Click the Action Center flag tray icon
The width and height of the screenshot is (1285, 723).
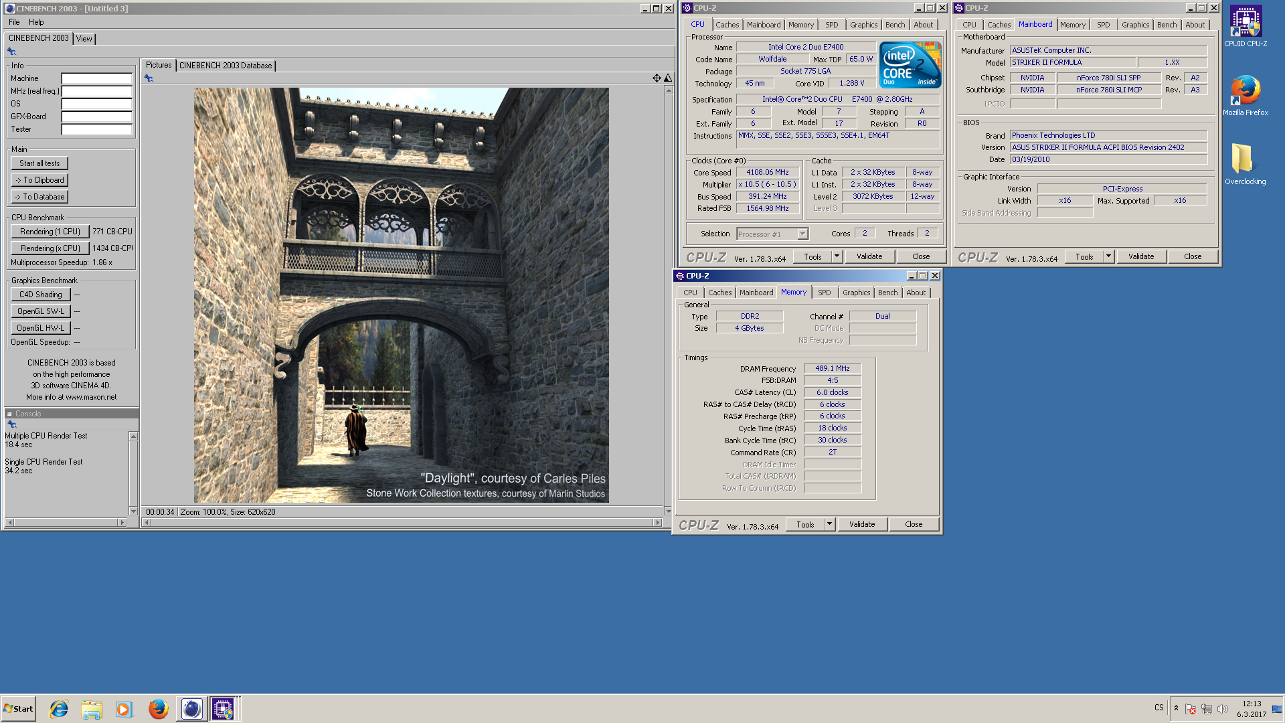[1190, 709]
